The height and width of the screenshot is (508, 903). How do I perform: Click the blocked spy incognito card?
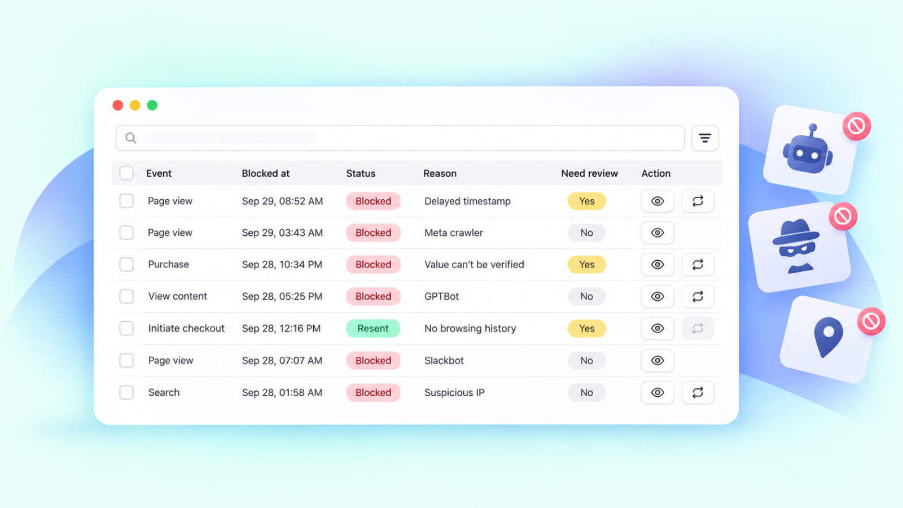tap(799, 247)
